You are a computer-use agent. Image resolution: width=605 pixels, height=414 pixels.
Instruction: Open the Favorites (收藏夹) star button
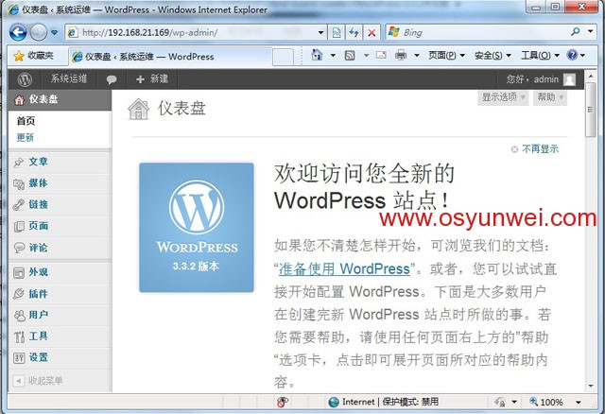pos(33,56)
